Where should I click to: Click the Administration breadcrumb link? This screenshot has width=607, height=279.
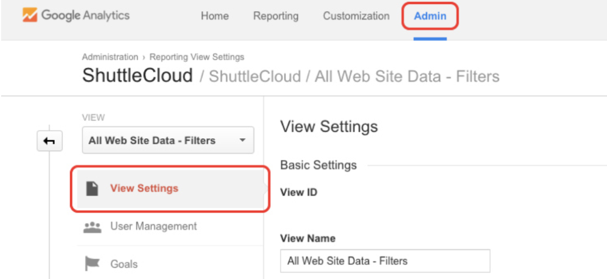110,57
